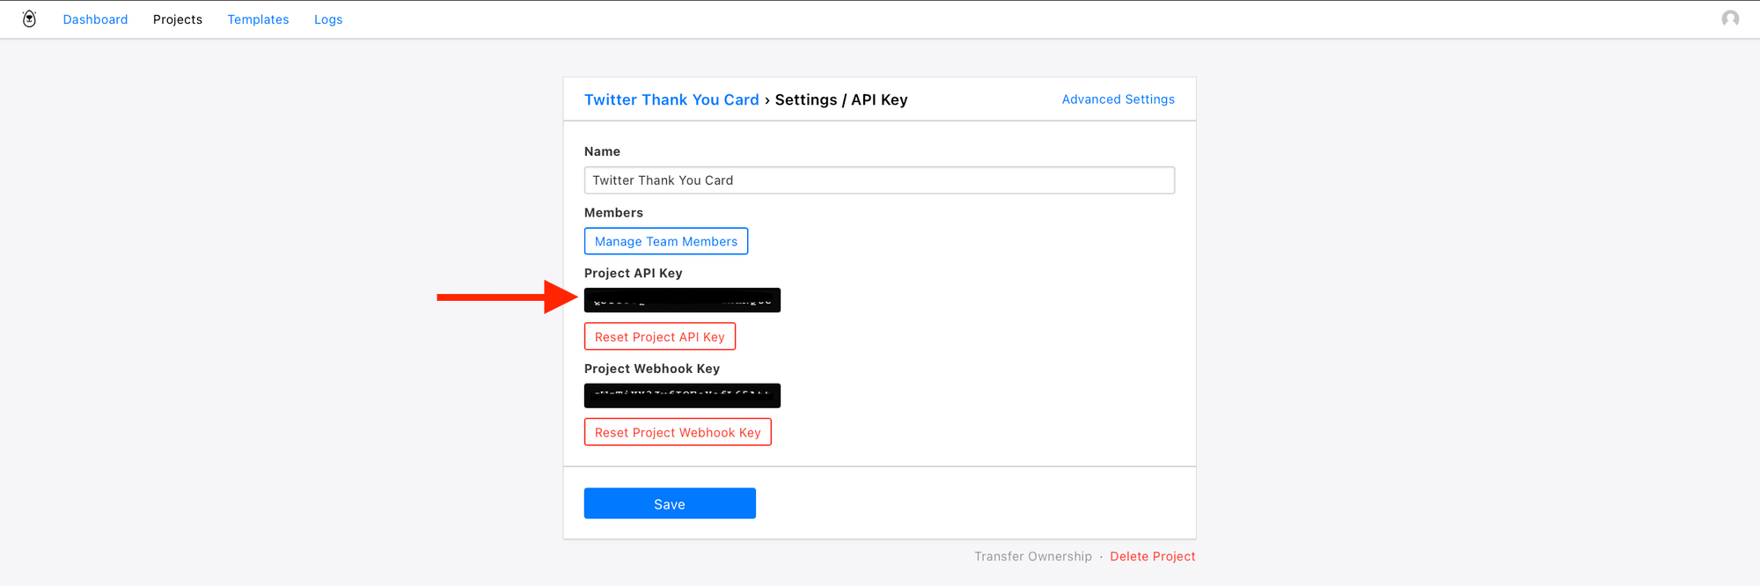Save the project settings
The image size is (1760, 586).
point(670,503)
